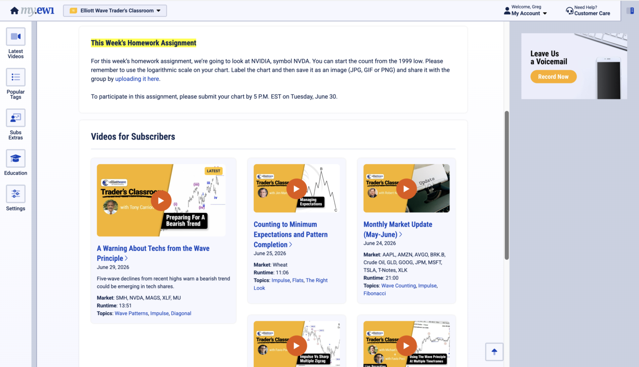Viewport: 639px width, 367px height.
Task: Click the 'Welcome, Greg' text
Action: (x=526, y=7)
